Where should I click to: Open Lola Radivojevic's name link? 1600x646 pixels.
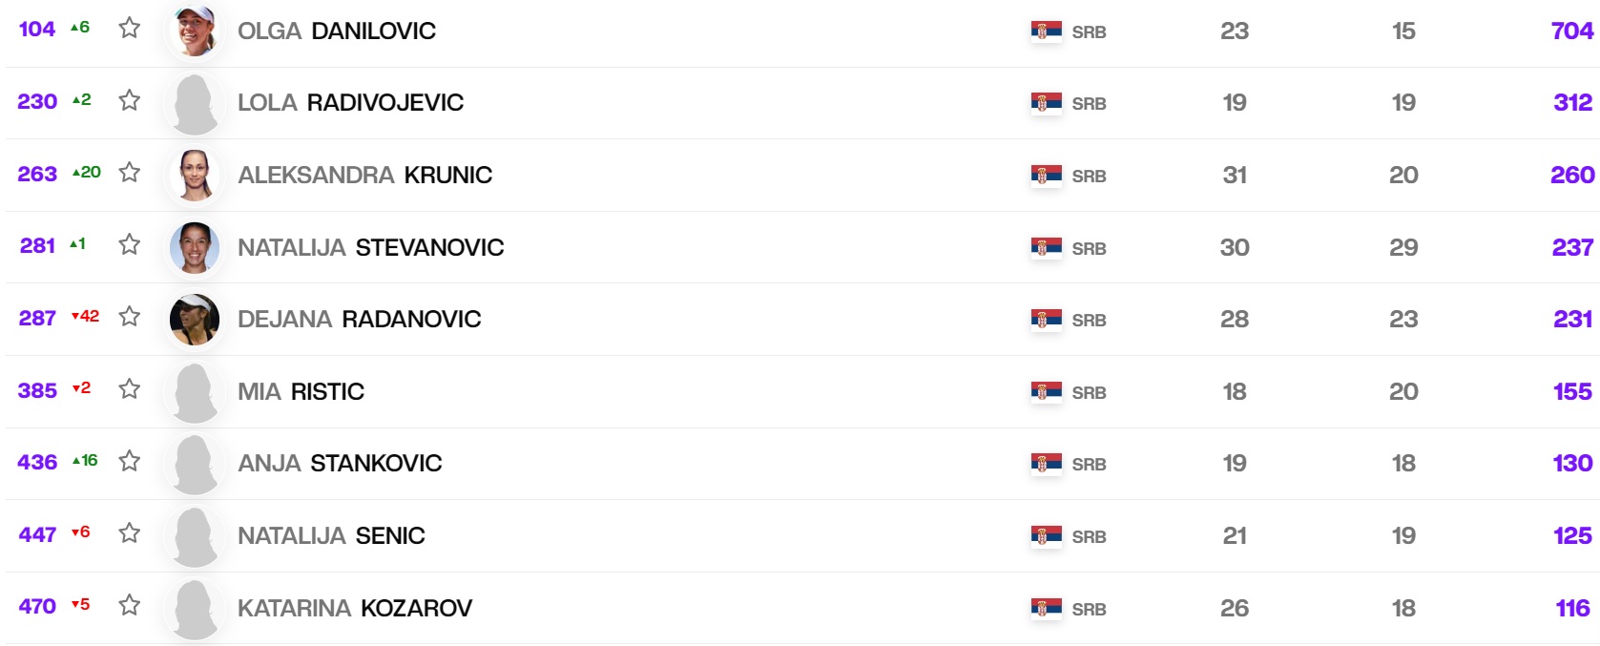tap(350, 103)
